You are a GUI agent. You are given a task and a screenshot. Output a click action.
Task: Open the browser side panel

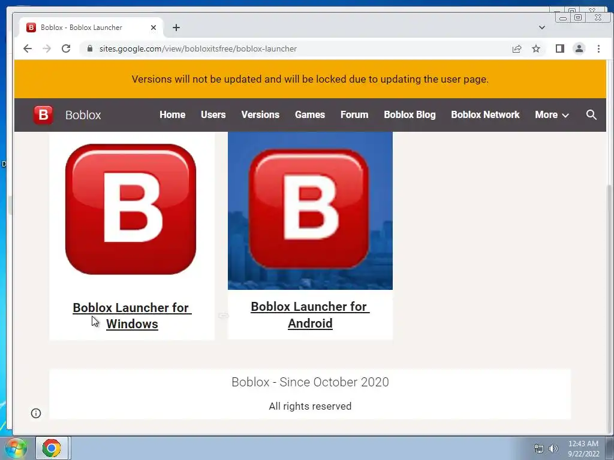[560, 49]
